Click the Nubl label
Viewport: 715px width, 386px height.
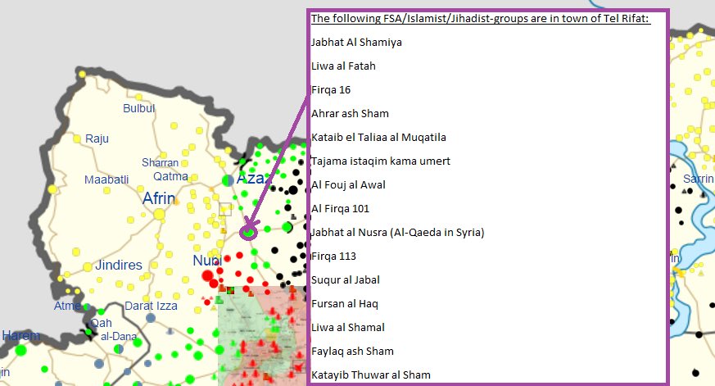pyautogui.click(x=207, y=261)
